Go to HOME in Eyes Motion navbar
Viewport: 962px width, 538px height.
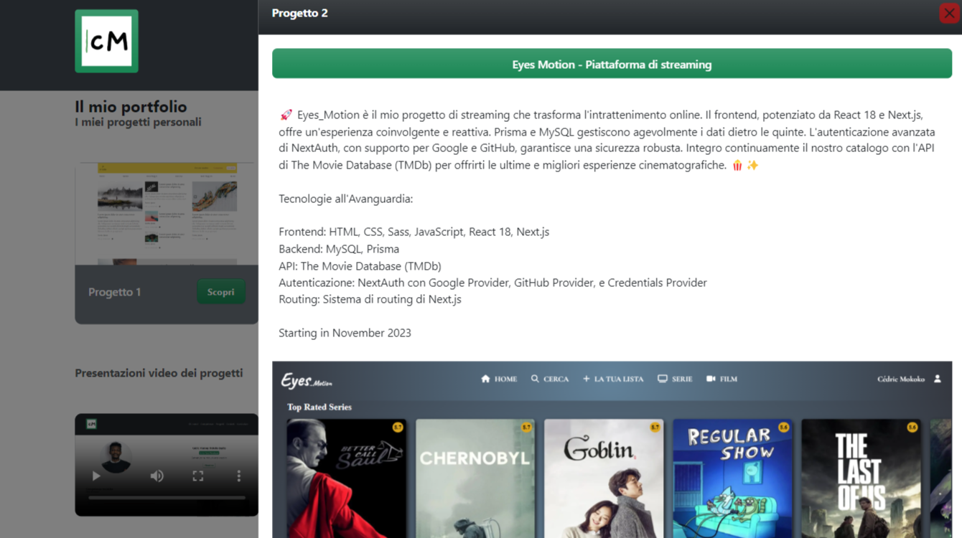505,379
